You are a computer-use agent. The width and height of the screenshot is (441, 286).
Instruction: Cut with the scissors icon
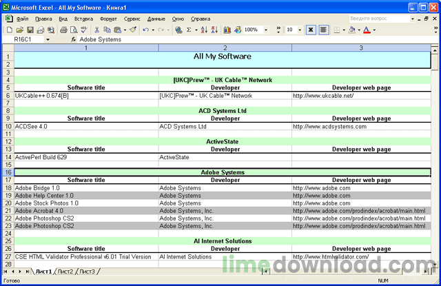pos(96,30)
